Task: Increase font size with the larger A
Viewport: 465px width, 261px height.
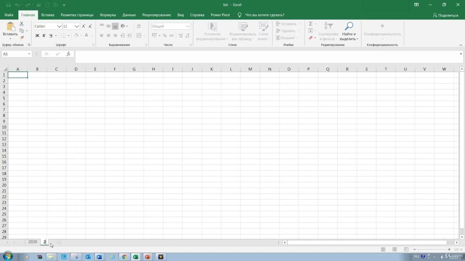Action: click(84, 26)
